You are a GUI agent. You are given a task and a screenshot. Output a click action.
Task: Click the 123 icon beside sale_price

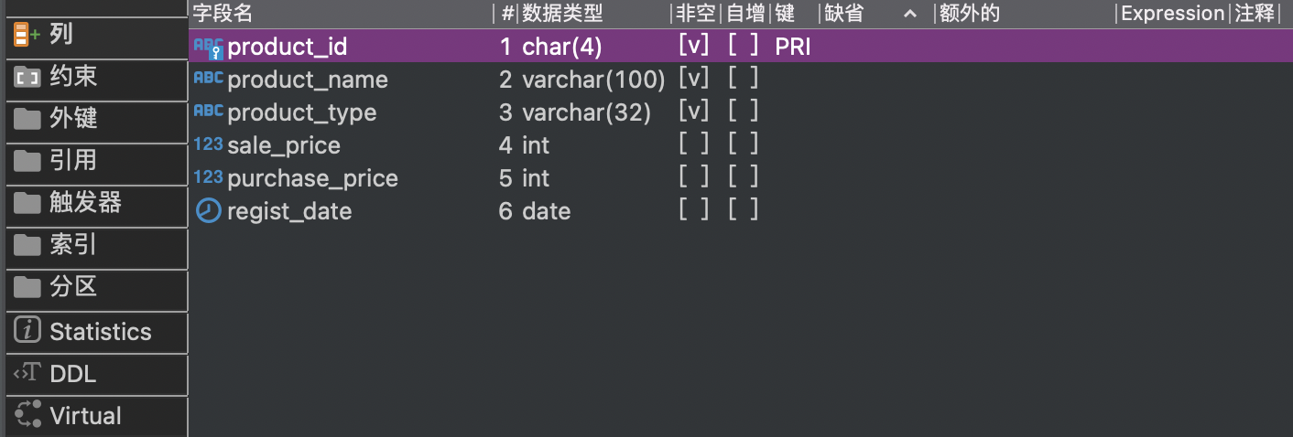pos(209,145)
